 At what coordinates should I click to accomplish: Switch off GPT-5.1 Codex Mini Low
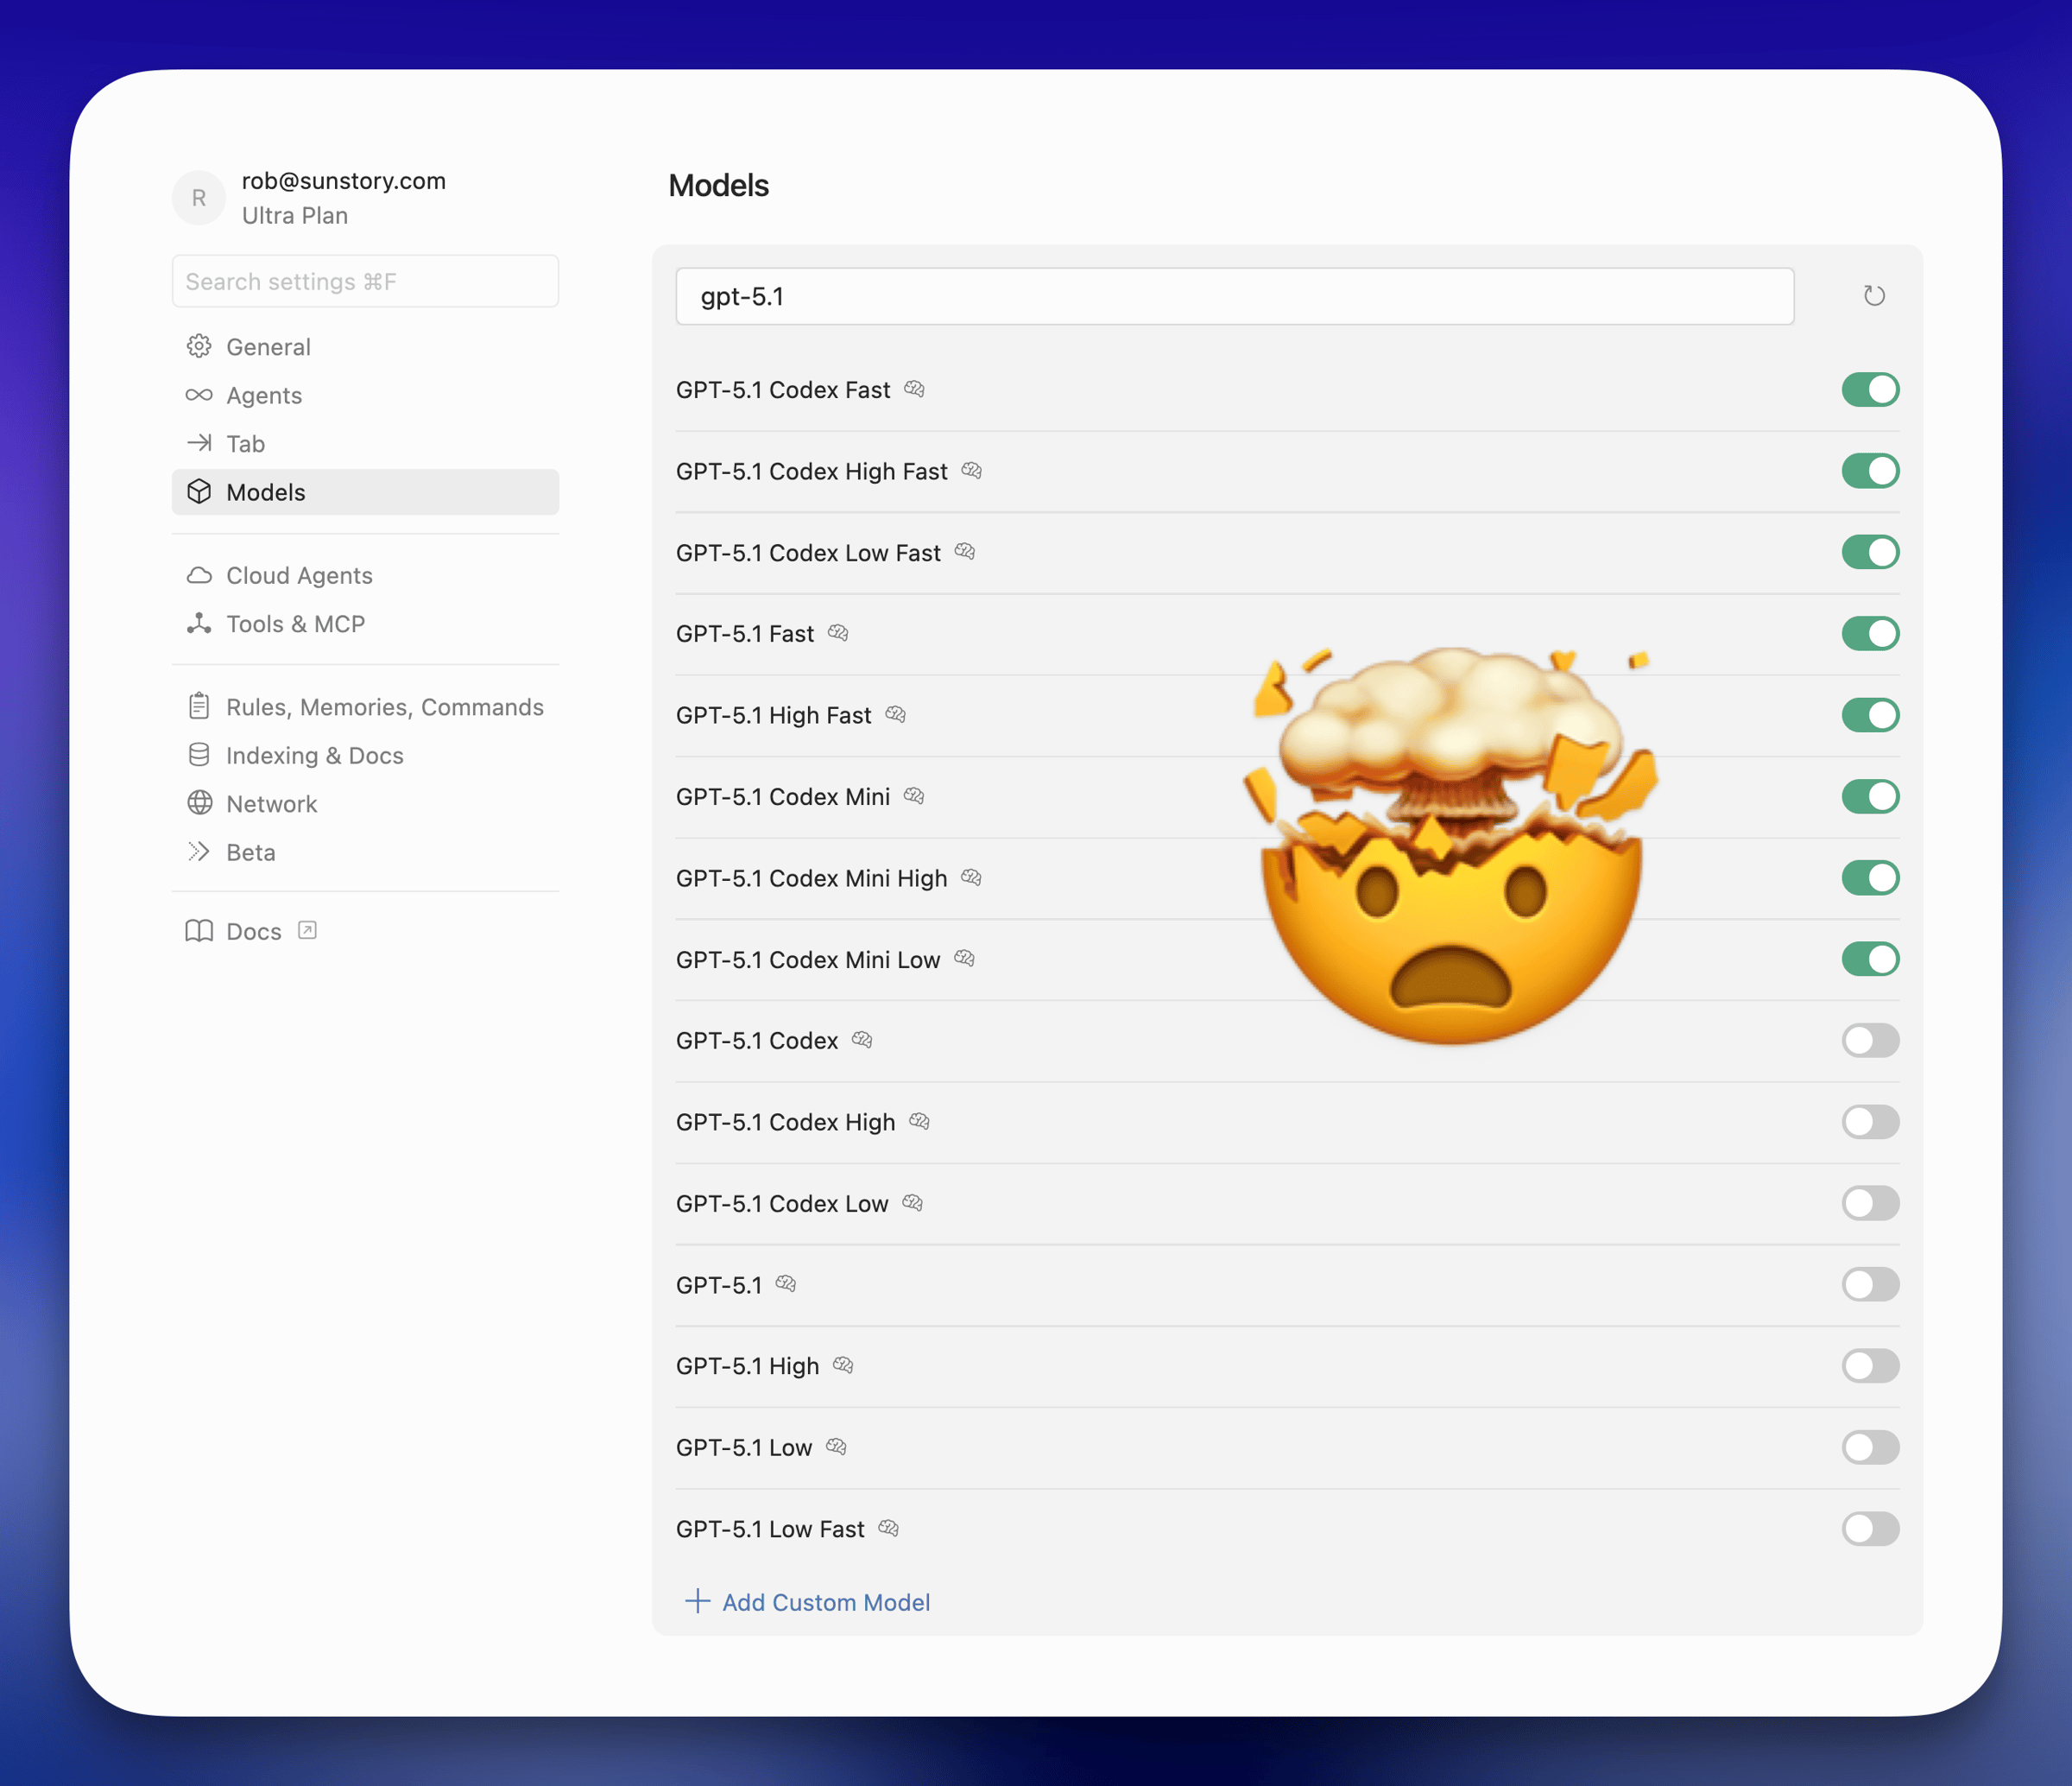[x=1869, y=959]
